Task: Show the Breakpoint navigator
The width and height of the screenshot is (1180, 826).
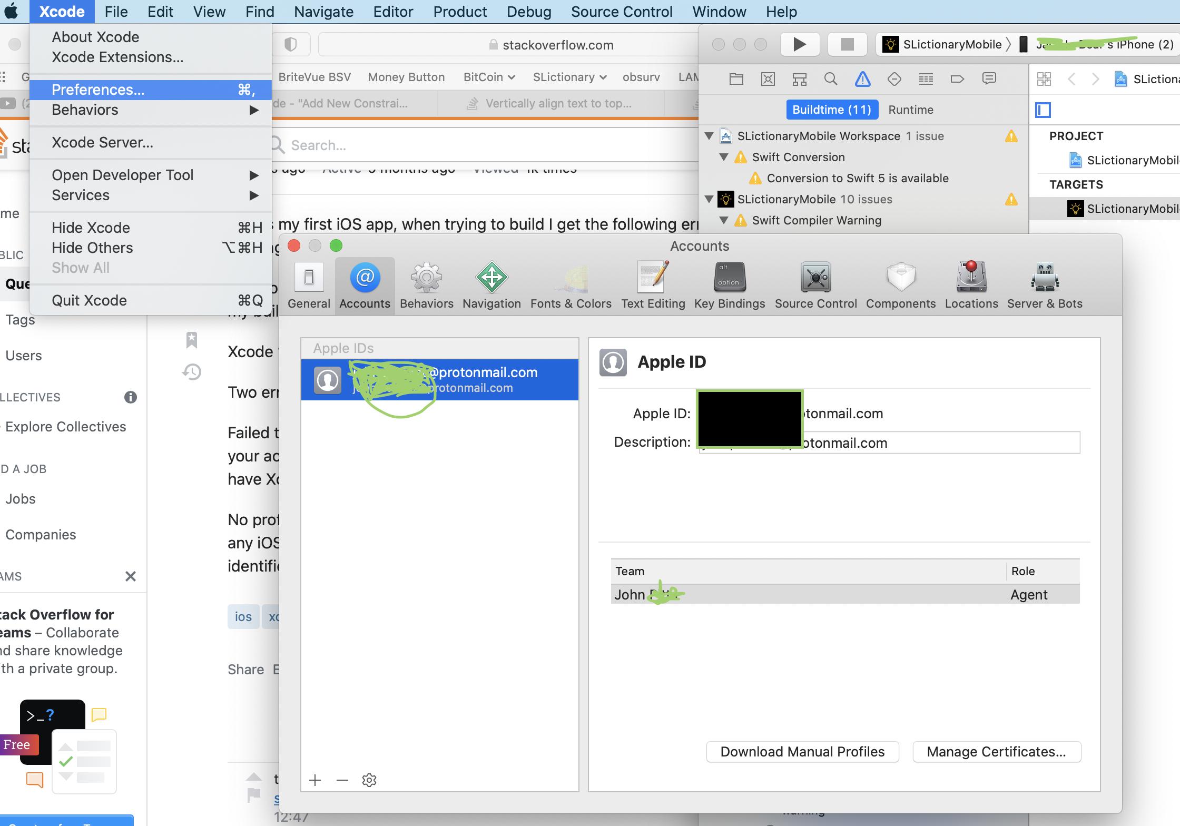Action: coord(957,79)
